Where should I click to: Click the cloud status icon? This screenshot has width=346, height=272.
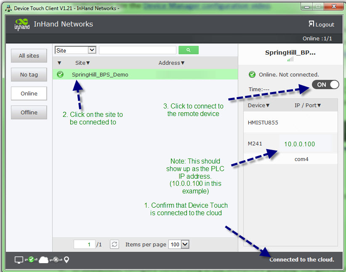(x=43, y=260)
